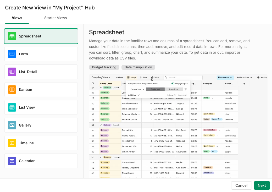The width and height of the screenshot is (272, 192).
Task: Select the Timeline view option
Action: (x=41, y=143)
